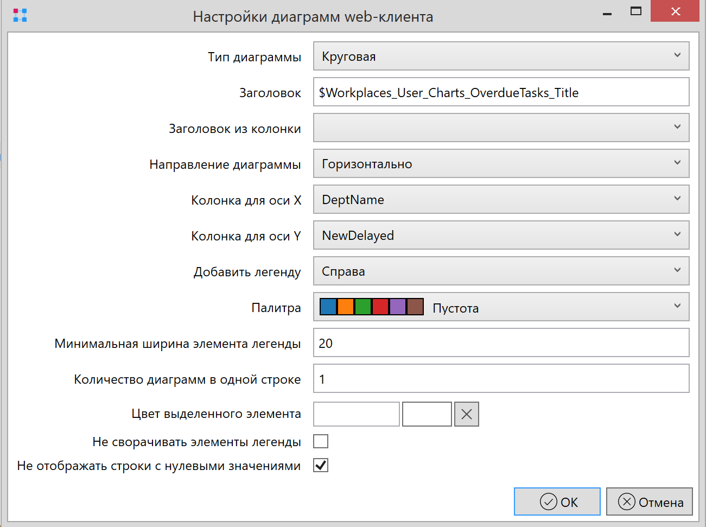Viewport: 706px width, 527px height.
Task: Focus the minimum legend element width field
Action: (500, 343)
